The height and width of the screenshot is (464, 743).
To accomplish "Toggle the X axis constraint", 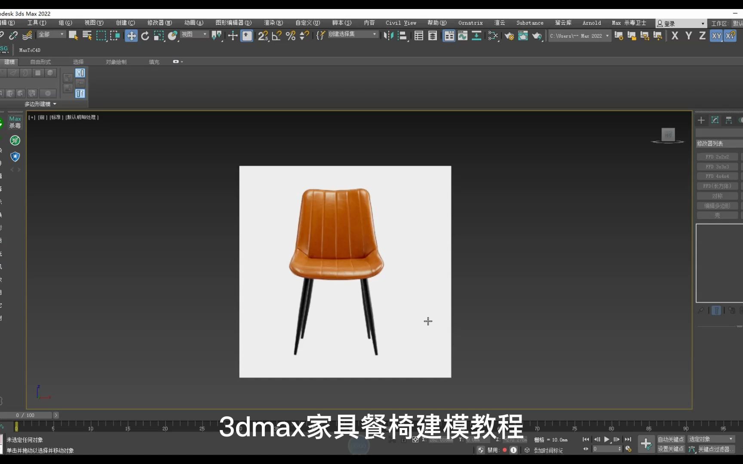I will click(674, 36).
